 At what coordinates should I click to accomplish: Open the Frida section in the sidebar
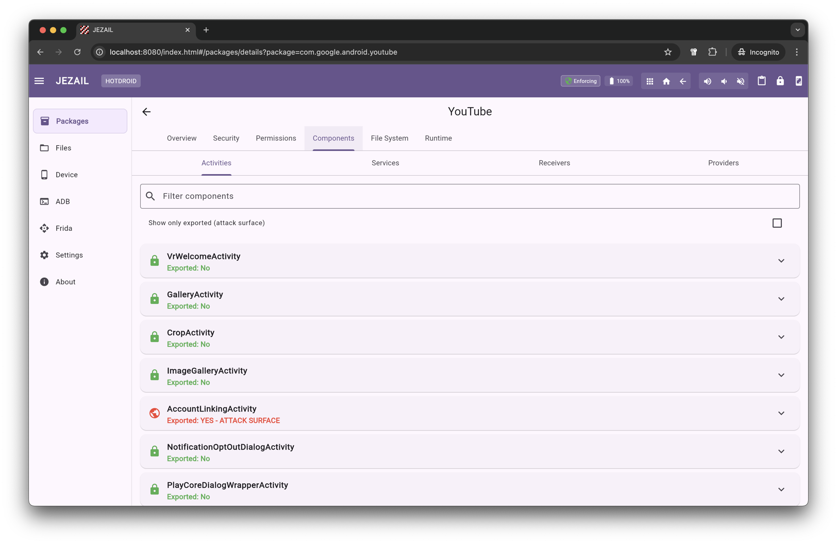tap(64, 228)
